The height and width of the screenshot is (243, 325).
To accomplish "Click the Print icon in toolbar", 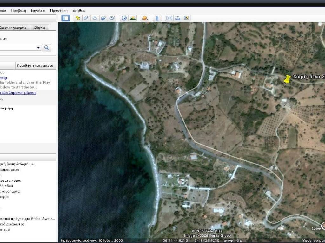I will click(x=178, y=18).
